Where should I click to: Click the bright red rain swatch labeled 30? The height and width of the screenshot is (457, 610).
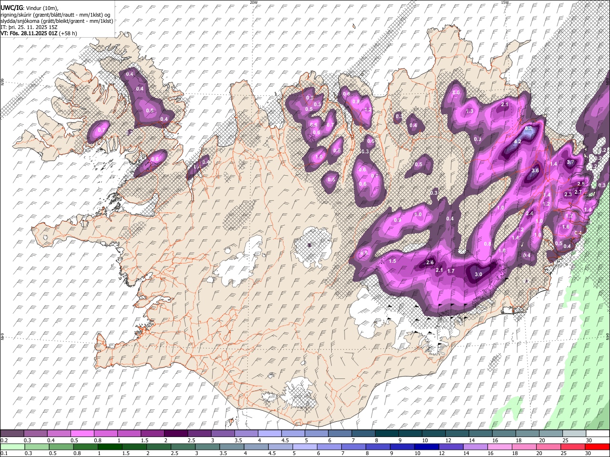click(x=598, y=447)
